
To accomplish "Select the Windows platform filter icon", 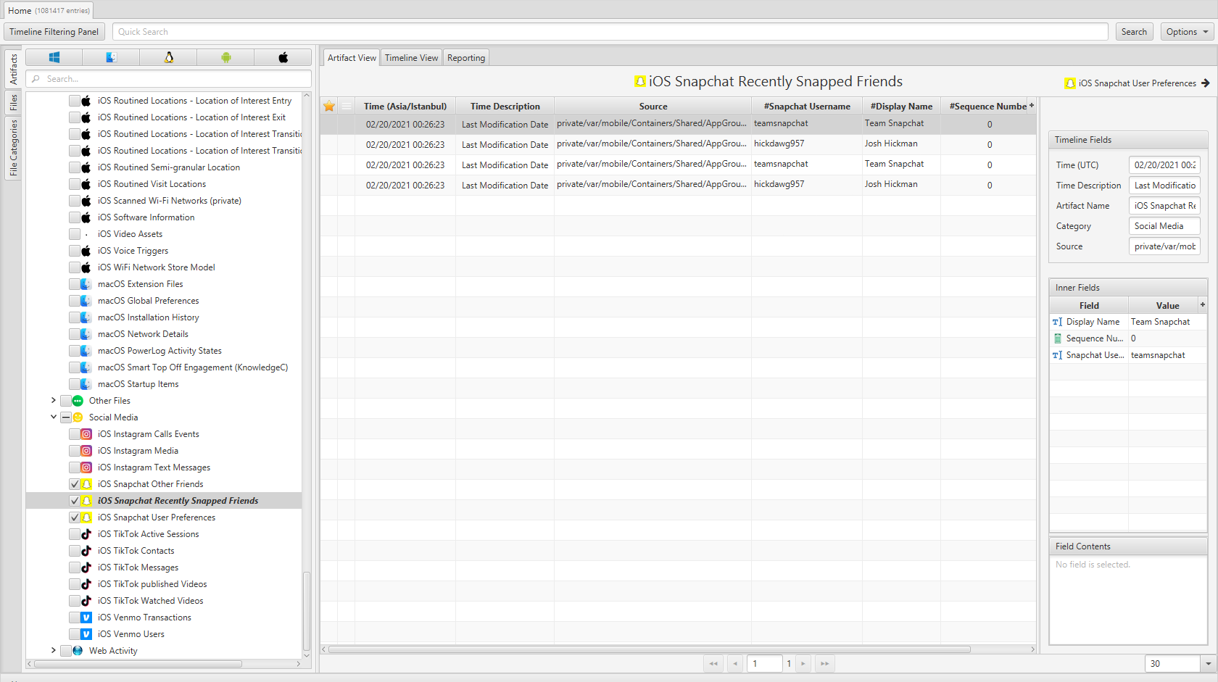I will coord(54,57).
